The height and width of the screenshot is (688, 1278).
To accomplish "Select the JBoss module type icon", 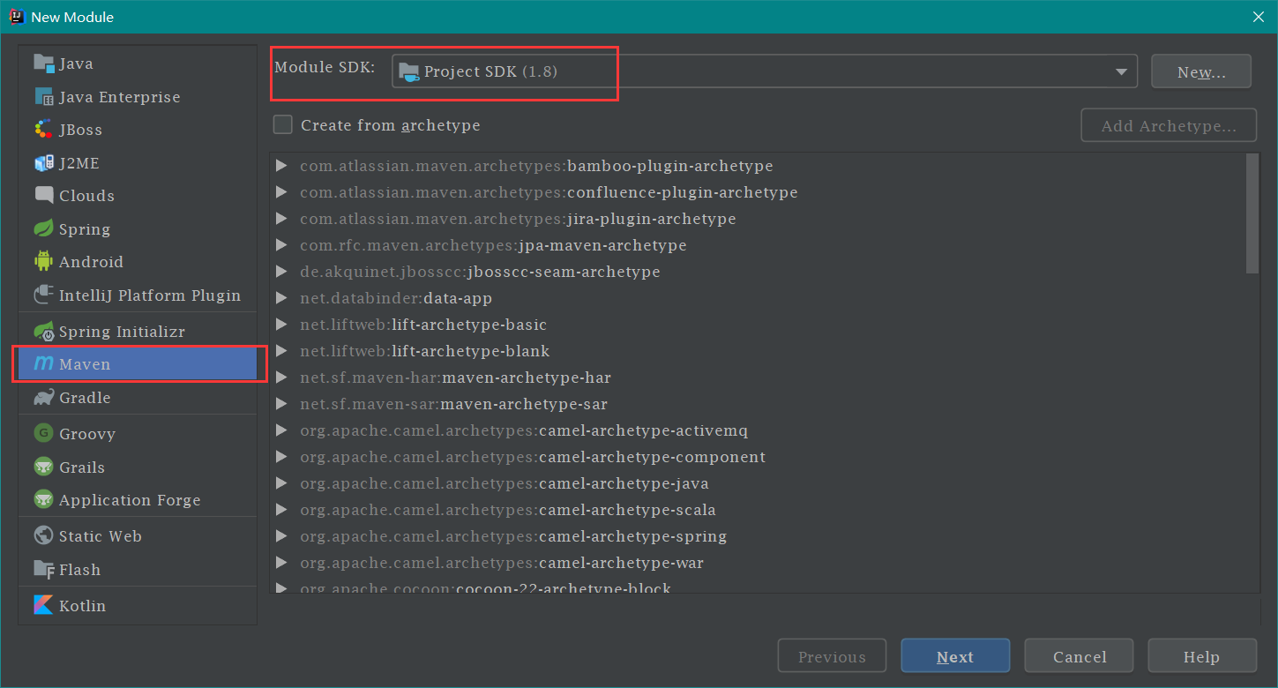I will coord(43,130).
